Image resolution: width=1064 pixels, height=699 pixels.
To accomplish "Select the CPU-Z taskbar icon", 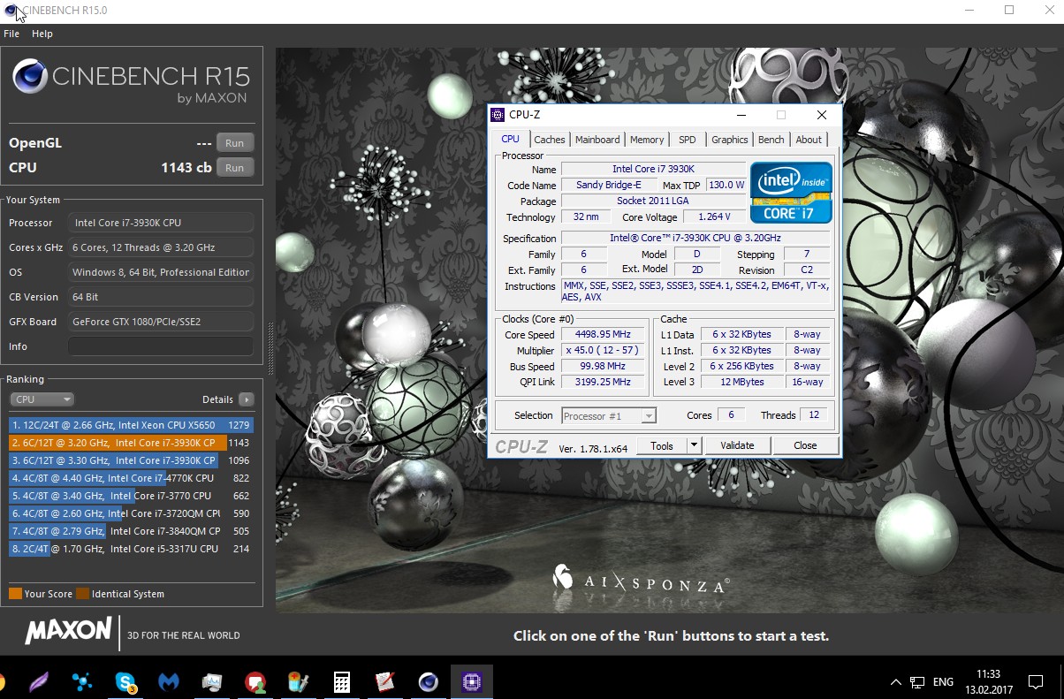I will 471,681.
